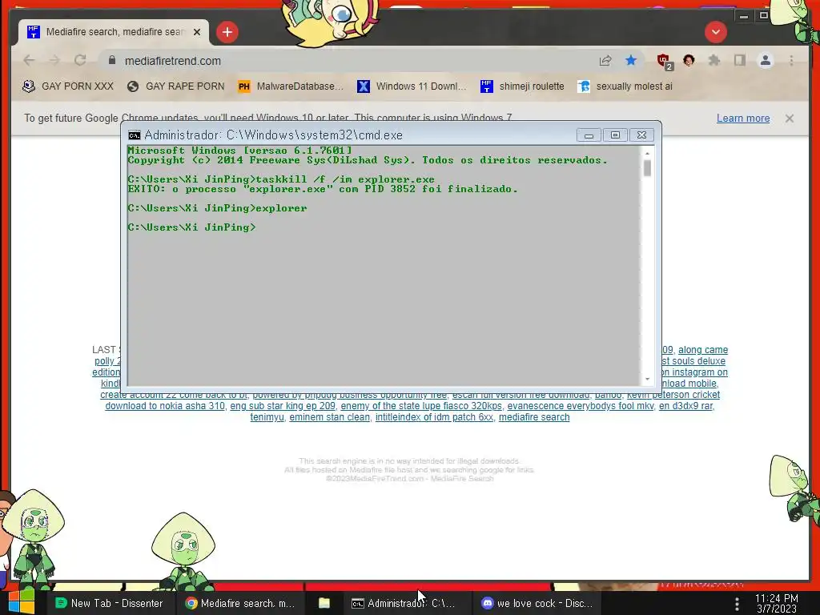Viewport: 820px width, 615px height.
Task: Open 'download to nokia asha 310' link
Action: tap(165, 406)
